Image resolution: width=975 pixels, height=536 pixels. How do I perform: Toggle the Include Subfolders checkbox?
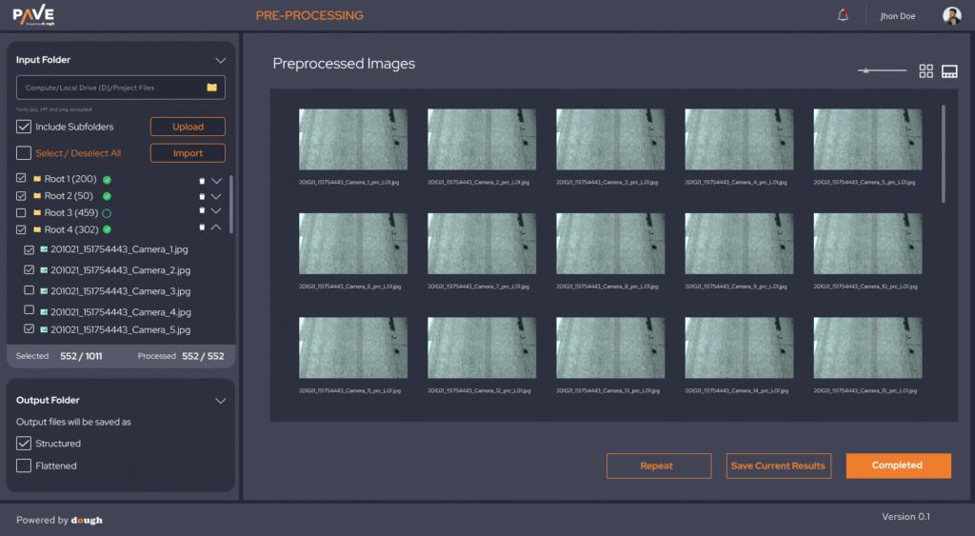click(24, 127)
